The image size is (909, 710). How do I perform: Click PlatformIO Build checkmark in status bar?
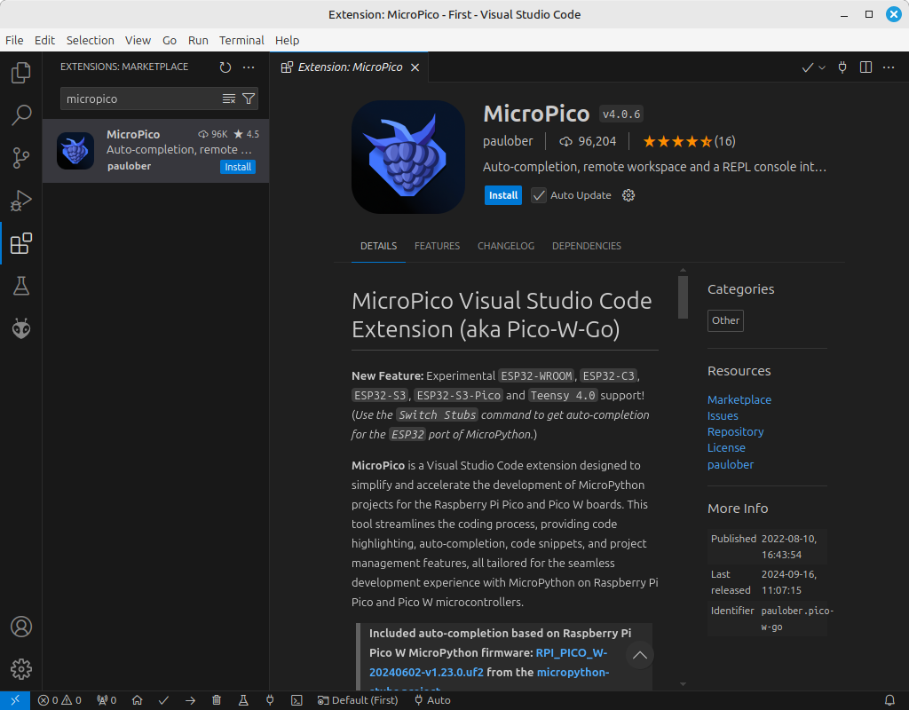point(163,700)
